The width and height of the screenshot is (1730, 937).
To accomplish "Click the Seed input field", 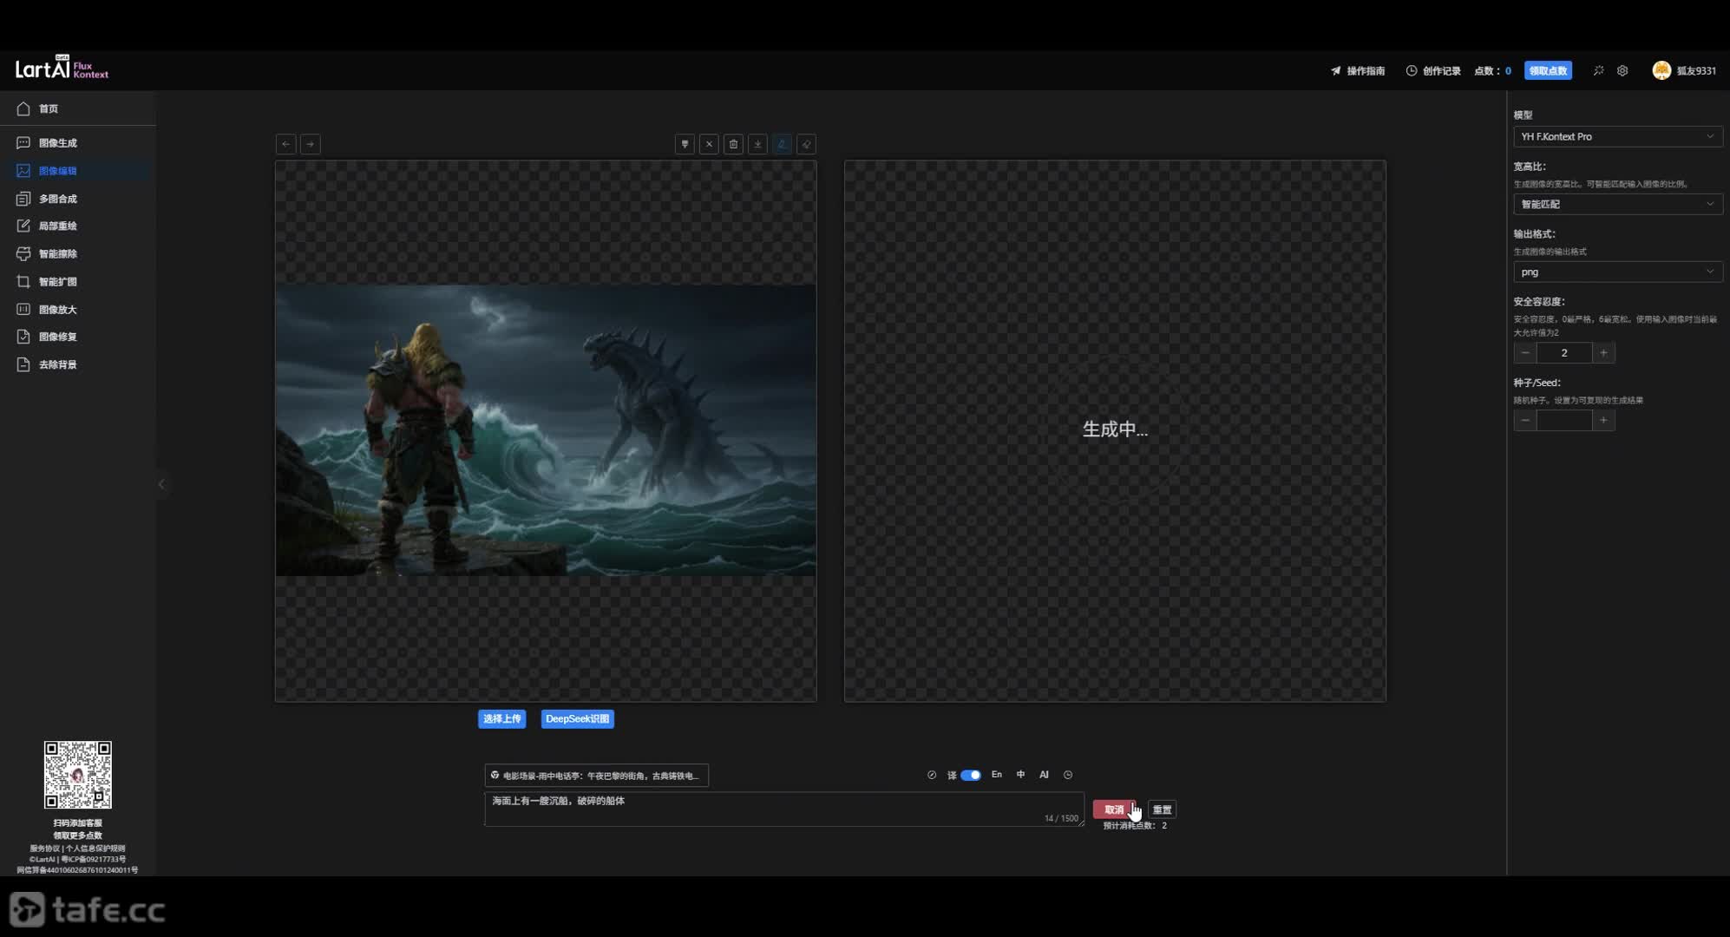I will click(x=1564, y=420).
